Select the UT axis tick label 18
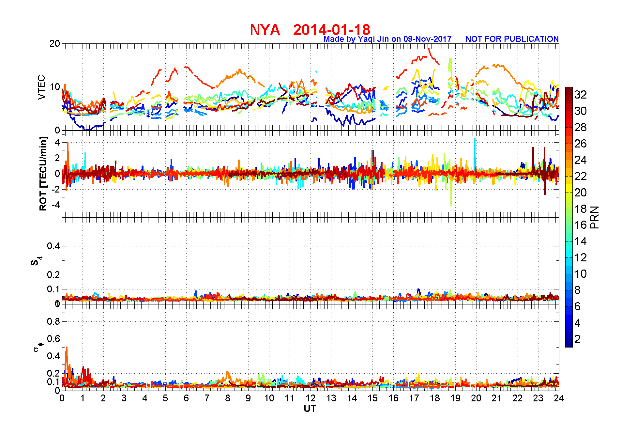Image resolution: width=621 pixels, height=434 pixels. click(435, 398)
